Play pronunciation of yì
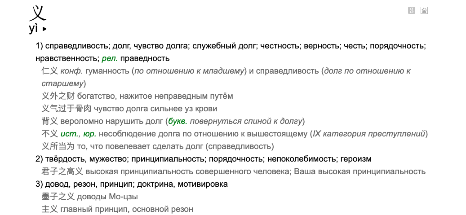Image resolution: width=466 pixels, height=215 pixels. [44, 29]
